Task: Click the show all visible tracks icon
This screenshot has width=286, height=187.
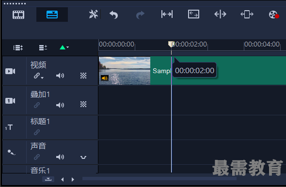Action: click(x=18, y=48)
